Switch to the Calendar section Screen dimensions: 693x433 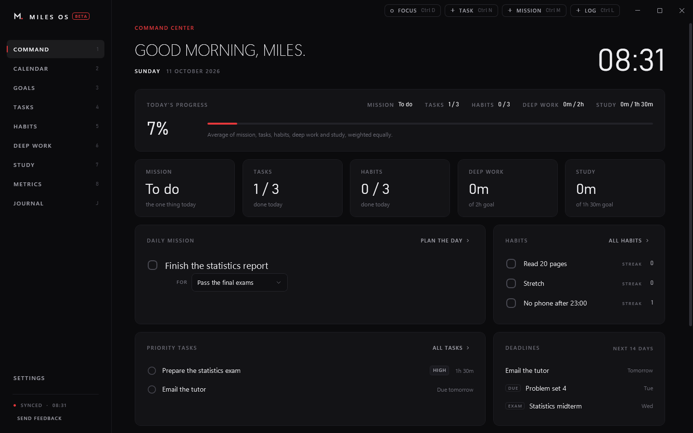click(55, 68)
